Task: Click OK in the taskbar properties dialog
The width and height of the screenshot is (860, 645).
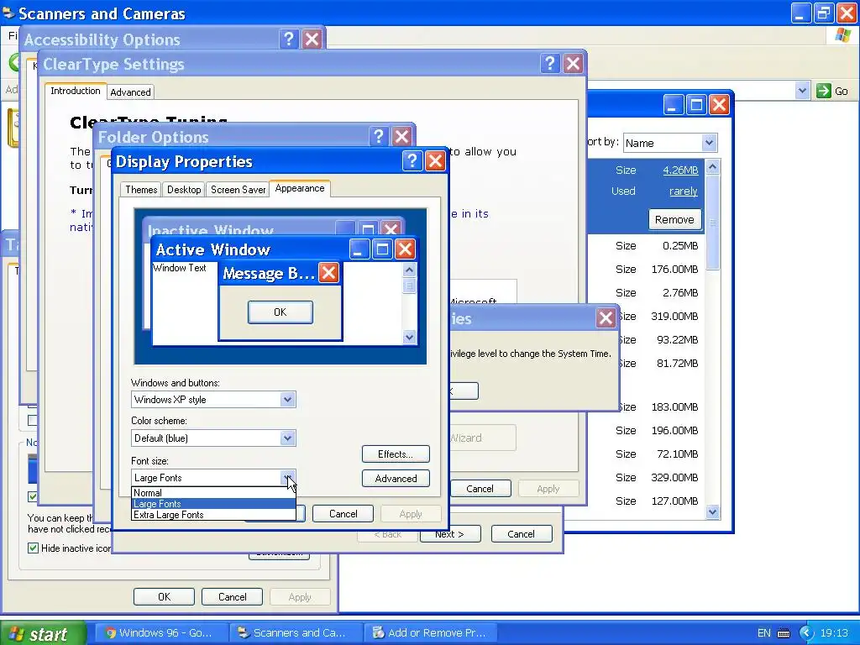Action: tap(164, 597)
